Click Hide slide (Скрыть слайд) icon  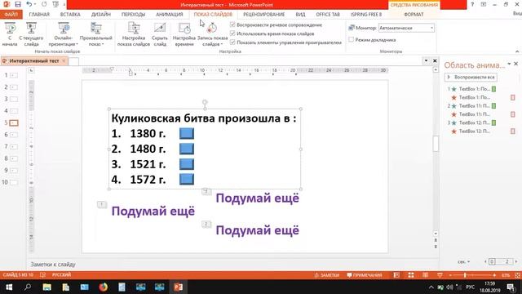tap(160, 28)
